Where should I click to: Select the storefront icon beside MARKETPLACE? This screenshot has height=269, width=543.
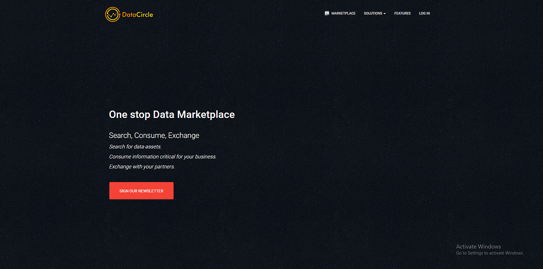point(326,13)
